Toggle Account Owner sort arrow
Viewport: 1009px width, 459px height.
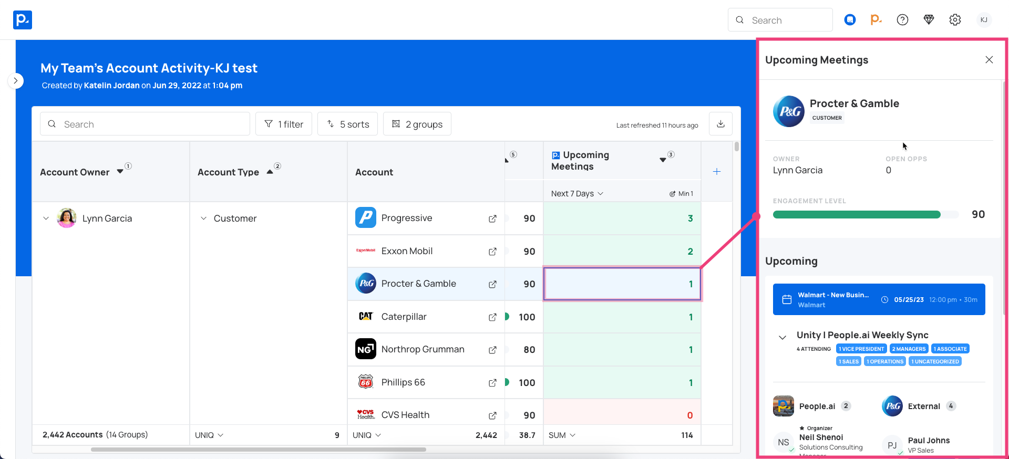120,172
